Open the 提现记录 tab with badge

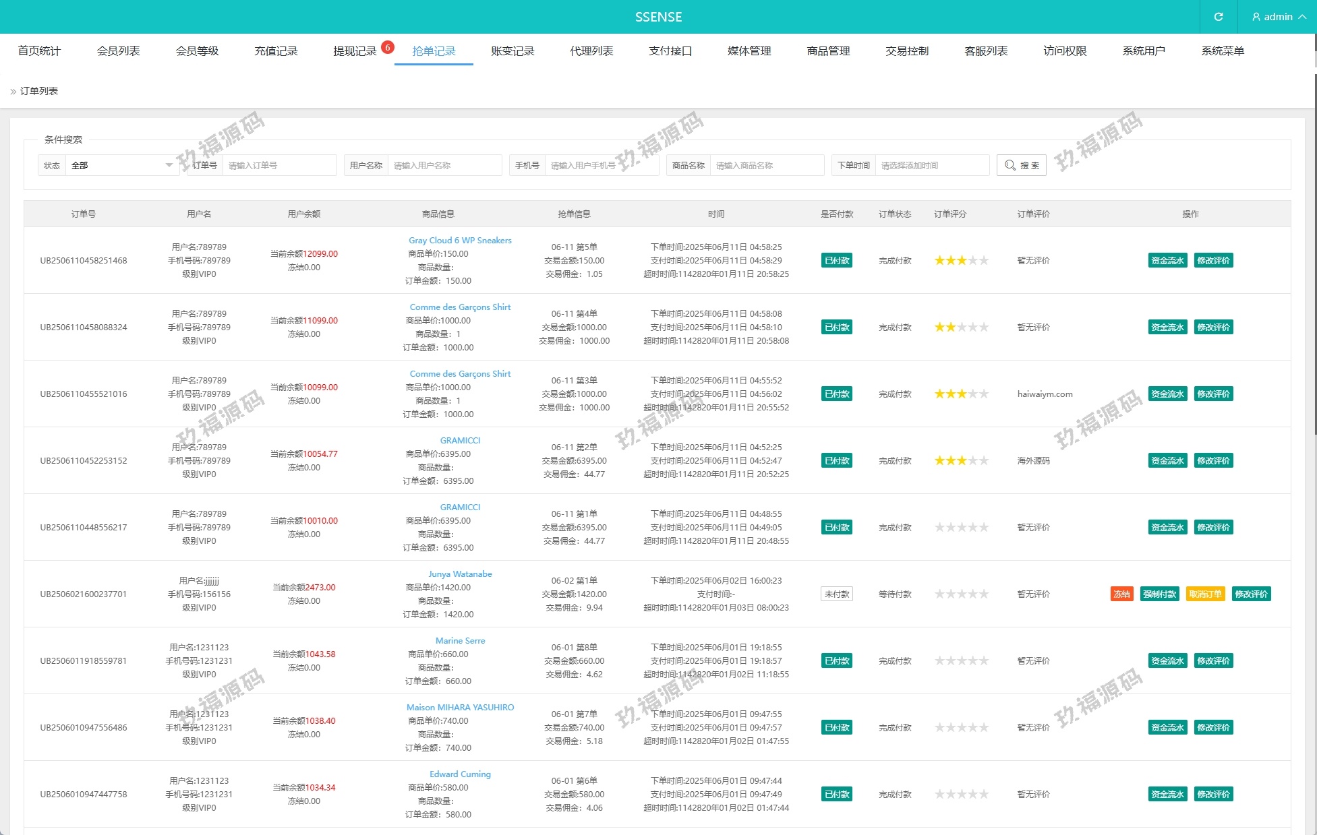tap(355, 51)
